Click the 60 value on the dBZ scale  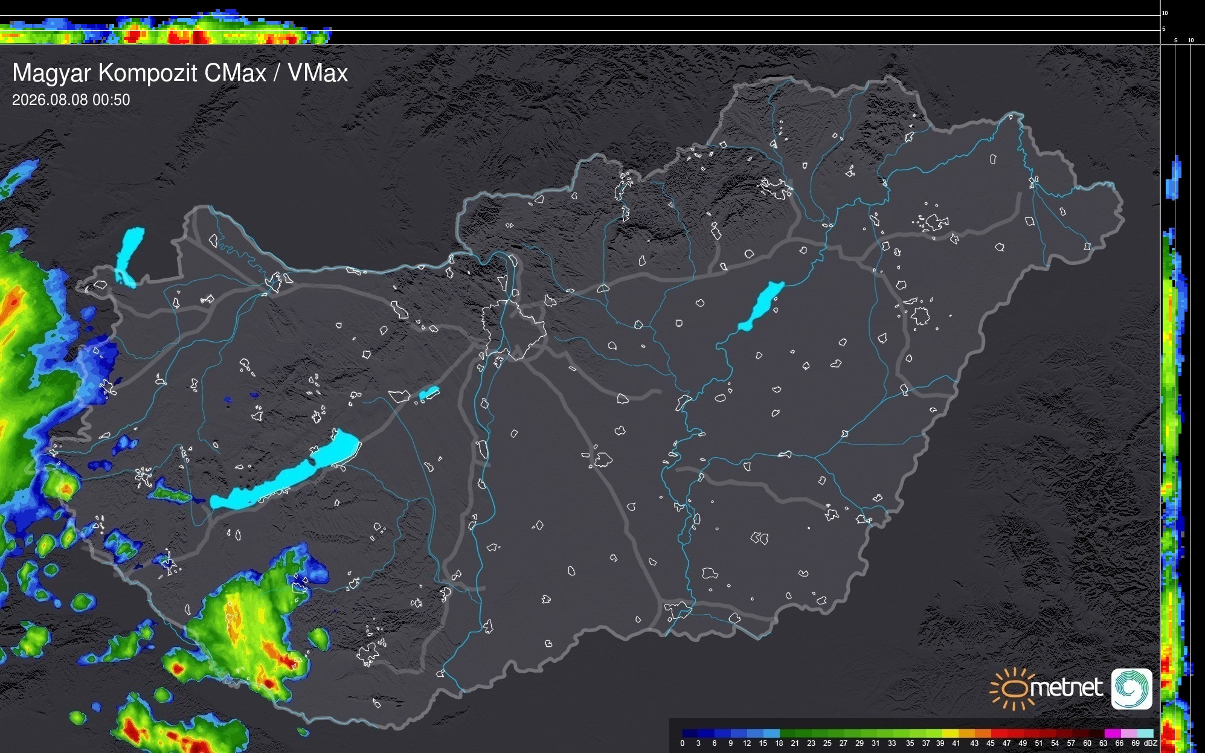click(x=1087, y=743)
